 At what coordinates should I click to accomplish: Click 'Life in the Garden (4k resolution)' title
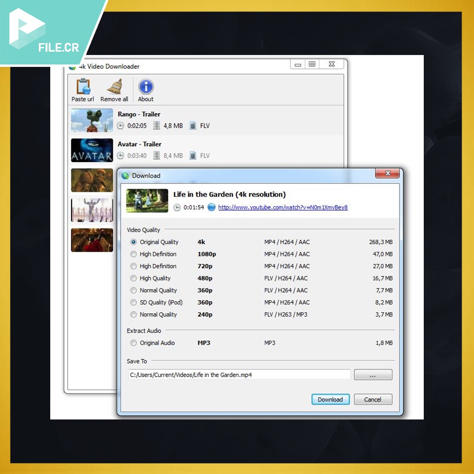229,194
